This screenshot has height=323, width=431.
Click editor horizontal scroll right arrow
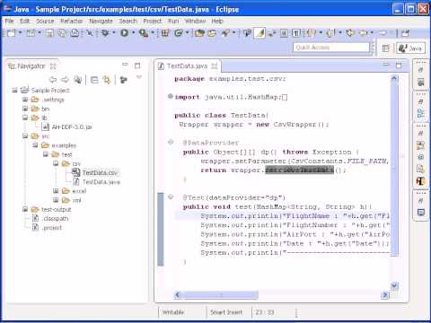tap(384, 295)
